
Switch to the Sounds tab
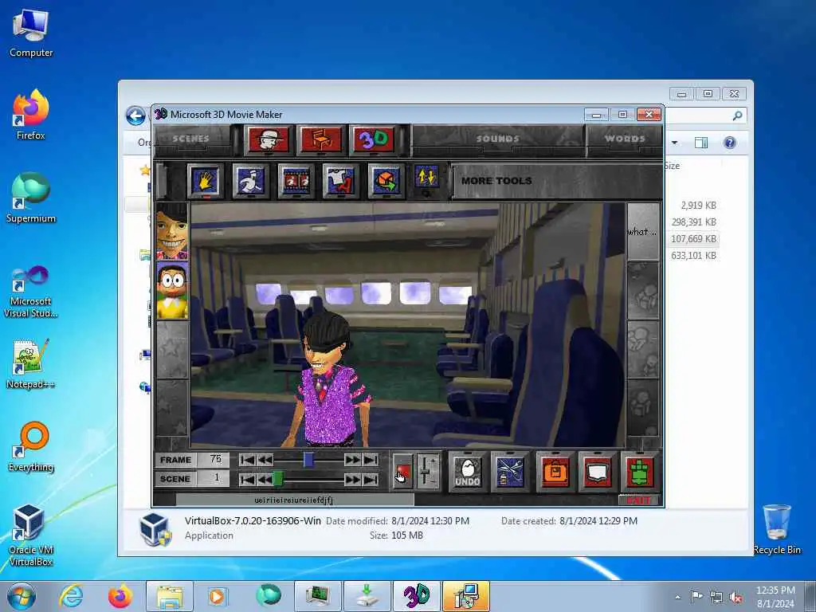point(497,139)
